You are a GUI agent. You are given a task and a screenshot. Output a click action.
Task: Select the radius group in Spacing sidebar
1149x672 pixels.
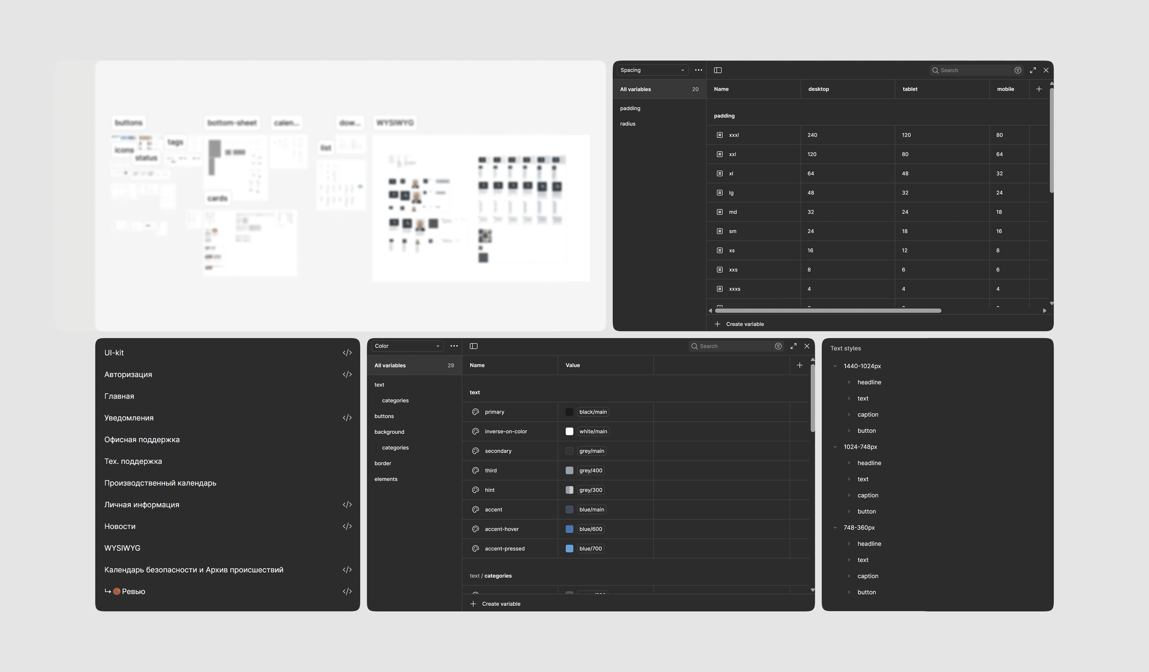click(x=628, y=124)
